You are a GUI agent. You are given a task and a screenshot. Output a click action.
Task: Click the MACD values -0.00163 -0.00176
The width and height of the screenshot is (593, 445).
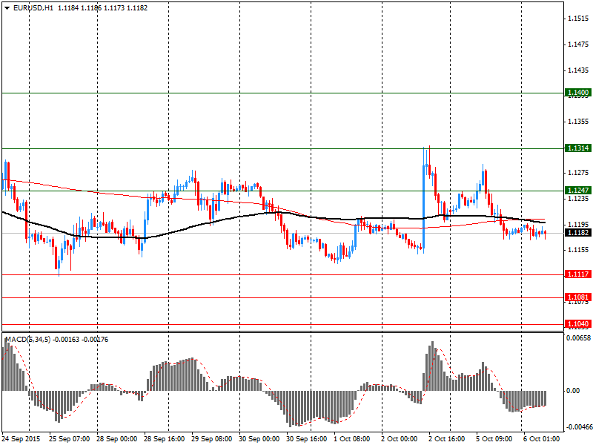click(x=80, y=340)
